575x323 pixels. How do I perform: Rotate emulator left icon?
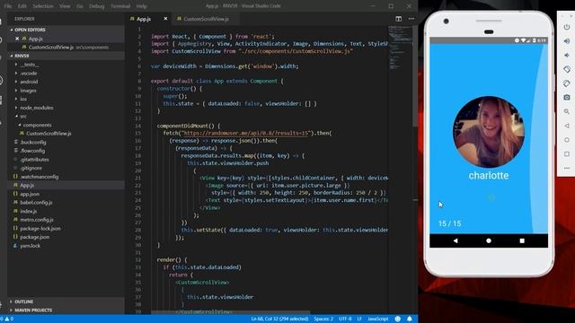pyautogui.click(x=567, y=69)
